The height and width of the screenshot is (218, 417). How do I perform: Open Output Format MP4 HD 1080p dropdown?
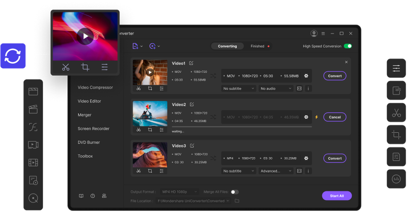[x=179, y=192]
